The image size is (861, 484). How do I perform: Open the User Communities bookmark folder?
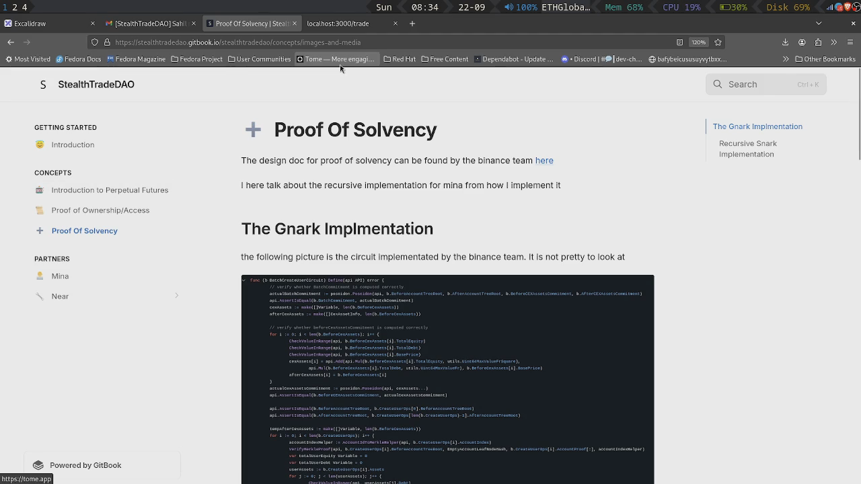(259, 59)
